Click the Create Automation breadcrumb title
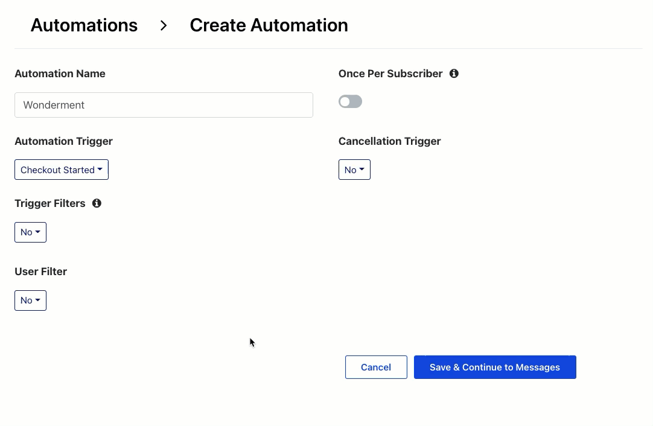 click(x=269, y=25)
